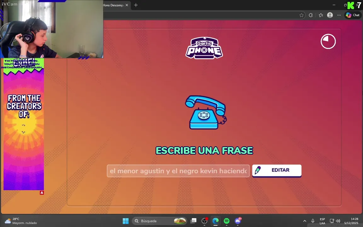Add this page to favorites star
This screenshot has height=227, width=363.
(302, 15)
